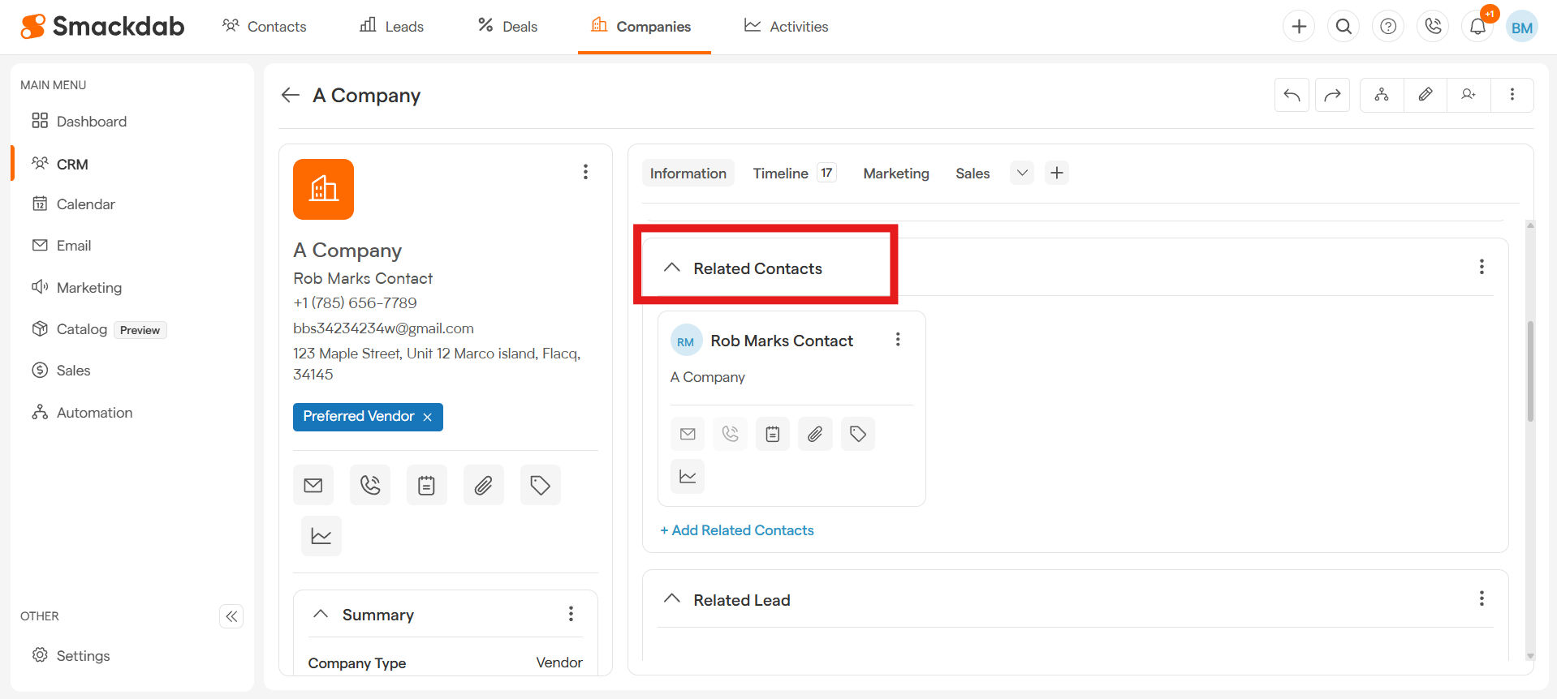This screenshot has width=1557, height=699.
Task: Click the redo arrow icon
Action: (x=1332, y=95)
